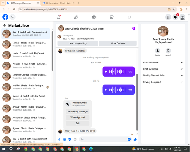Select Asa's conversation in list
Image resolution: width=190 pixels, height=152 pixels.
(x=25, y=34)
